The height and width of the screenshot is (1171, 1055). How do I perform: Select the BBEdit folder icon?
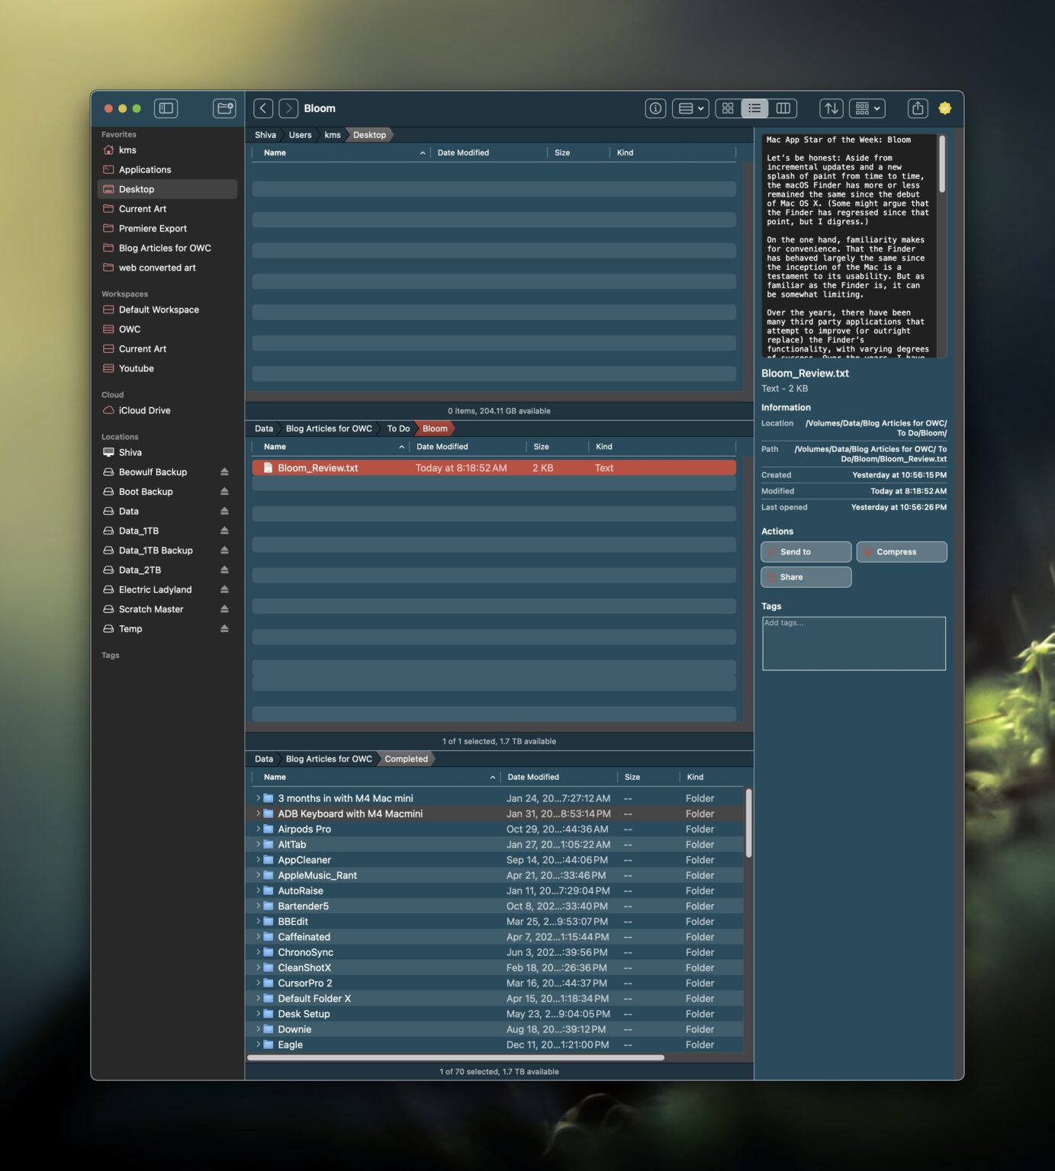[x=269, y=921]
